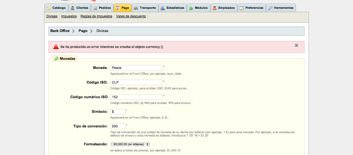Image resolution: width=353 pixels, height=155 pixels.
Task: Click the Pedidos cart icon
Action: [95, 8]
